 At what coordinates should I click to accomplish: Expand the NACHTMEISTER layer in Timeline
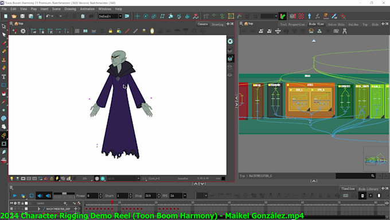tap(39, 209)
